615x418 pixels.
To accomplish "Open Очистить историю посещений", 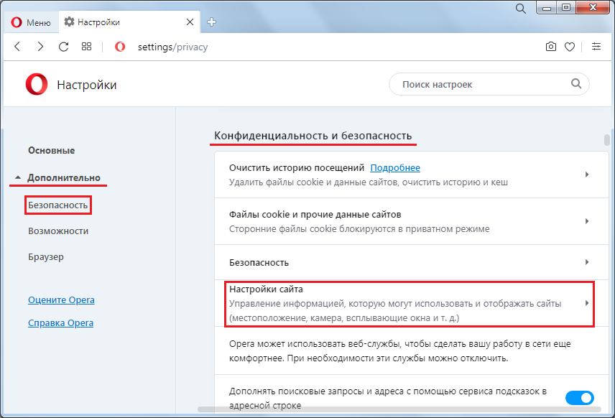I will pos(411,175).
